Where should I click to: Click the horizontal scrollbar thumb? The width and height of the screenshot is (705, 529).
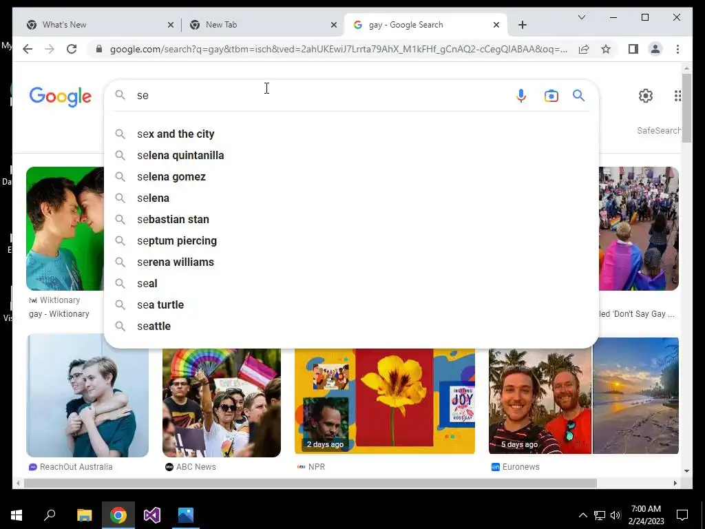(x=311, y=483)
